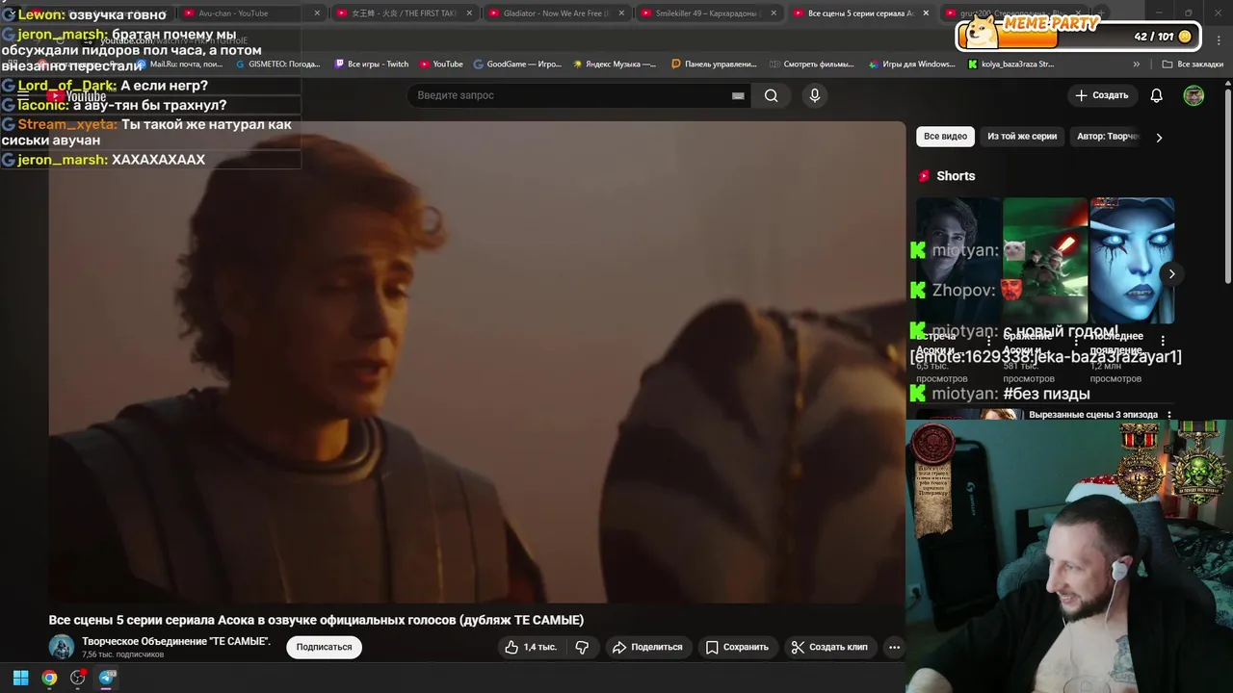
Task: Click the Поделиться share button
Action: (x=647, y=647)
